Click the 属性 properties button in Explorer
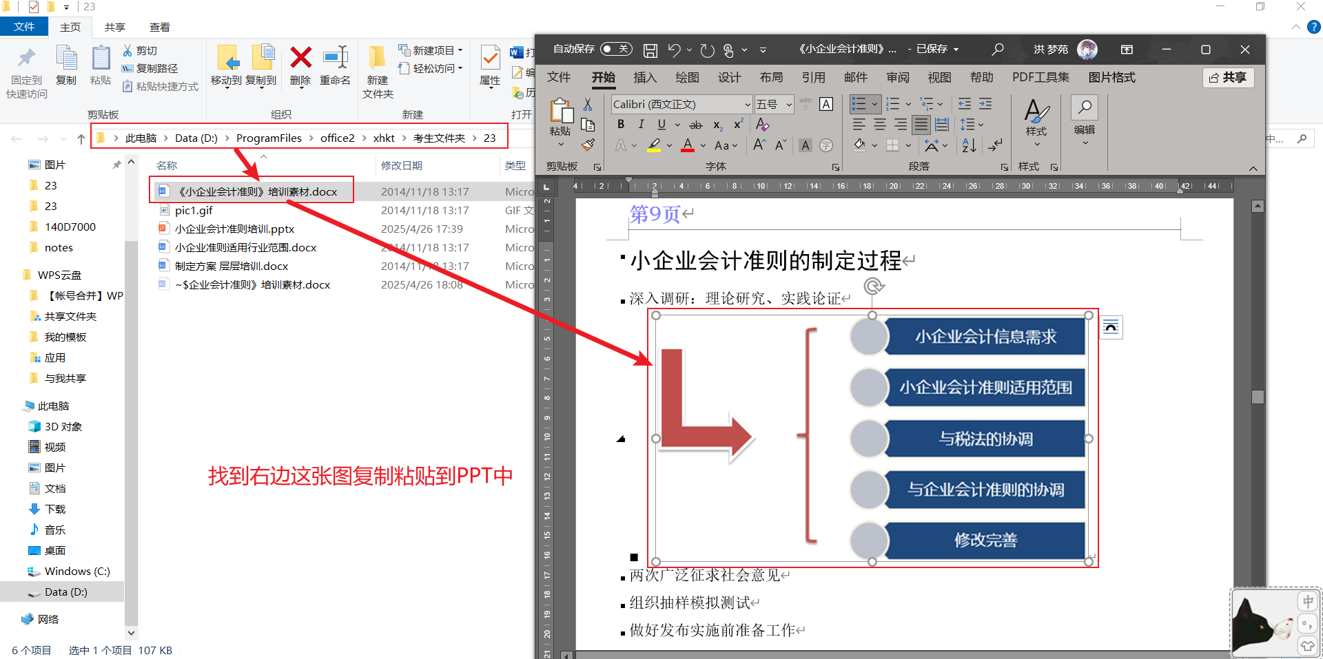 (x=490, y=67)
